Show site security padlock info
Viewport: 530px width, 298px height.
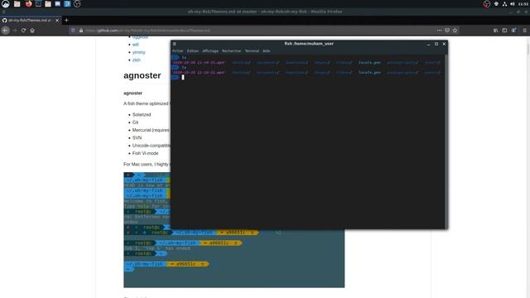coord(81,31)
